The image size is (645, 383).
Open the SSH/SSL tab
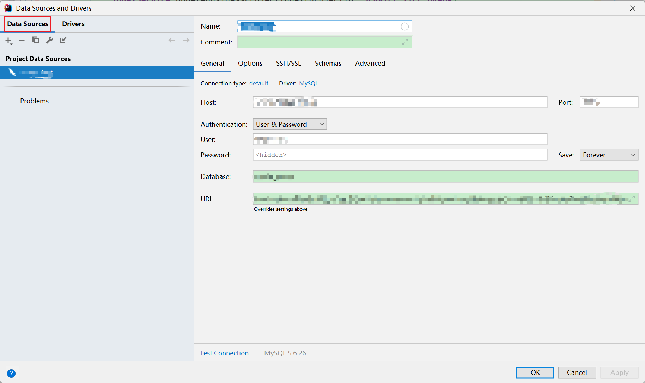pos(288,63)
